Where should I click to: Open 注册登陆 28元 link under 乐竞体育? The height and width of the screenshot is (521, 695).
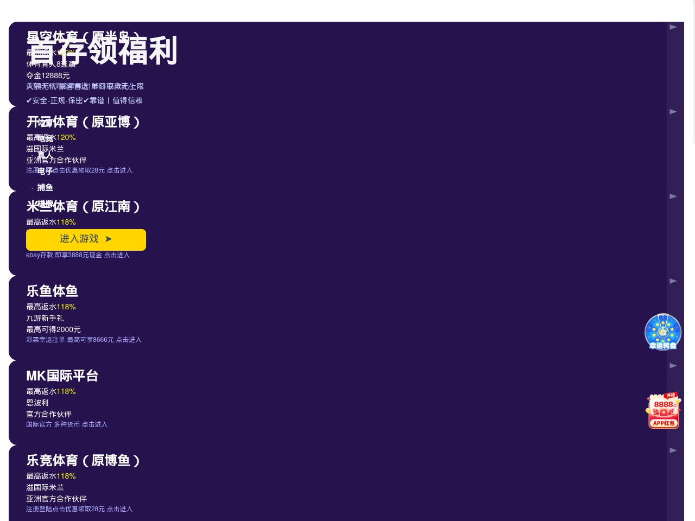click(x=79, y=509)
